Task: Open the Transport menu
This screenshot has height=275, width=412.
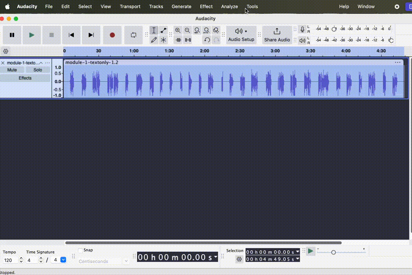Action: (x=130, y=7)
